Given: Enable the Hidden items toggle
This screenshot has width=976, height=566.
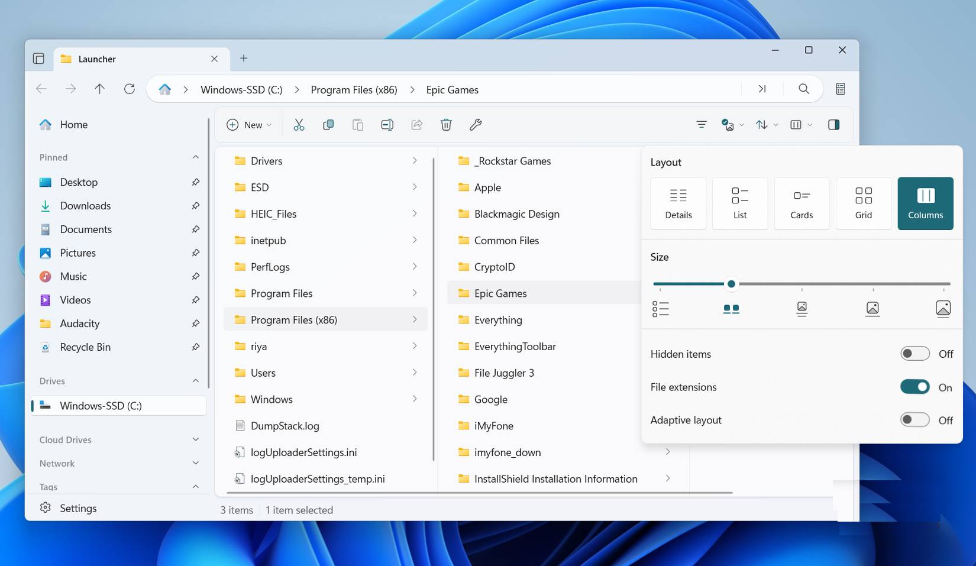Looking at the screenshot, I should 914,353.
